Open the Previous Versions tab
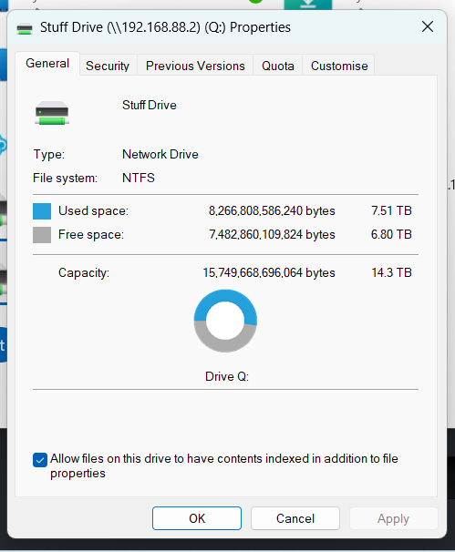The height and width of the screenshot is (552, 455). tap(195, 66)
